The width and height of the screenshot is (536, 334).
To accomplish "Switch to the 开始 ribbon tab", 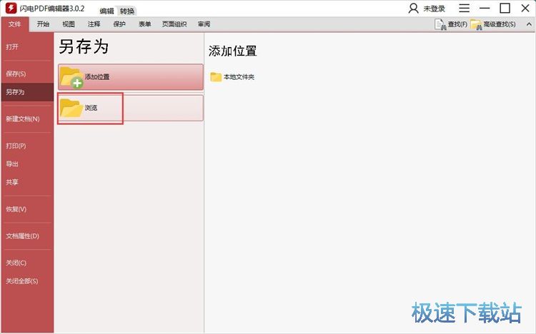I will pos(43,24).
